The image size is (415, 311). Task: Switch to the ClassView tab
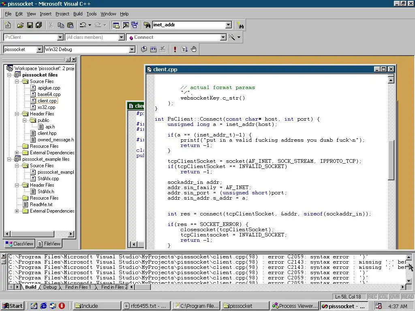point(19,243)
